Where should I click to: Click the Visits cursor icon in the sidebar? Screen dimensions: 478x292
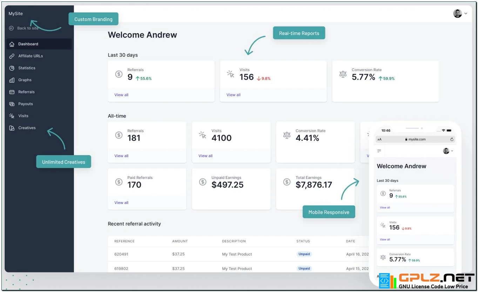point(12,116)
